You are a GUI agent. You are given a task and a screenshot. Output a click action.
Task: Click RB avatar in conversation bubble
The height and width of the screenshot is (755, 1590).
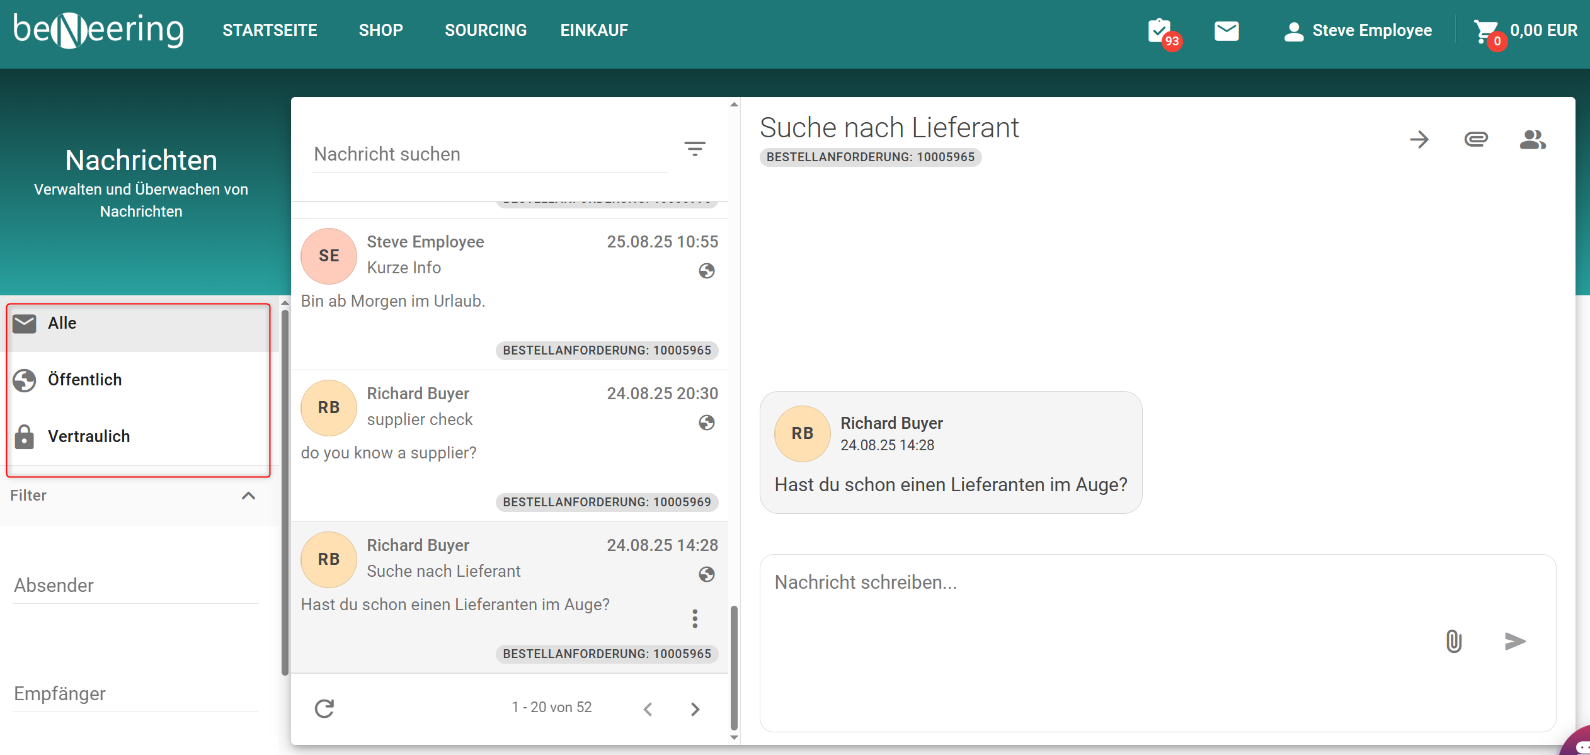802,433
